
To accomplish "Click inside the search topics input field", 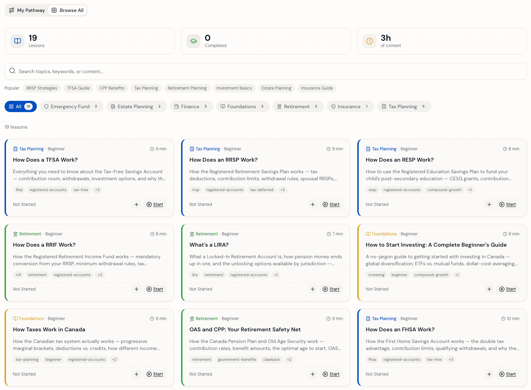I will click(x=140, y=71).
